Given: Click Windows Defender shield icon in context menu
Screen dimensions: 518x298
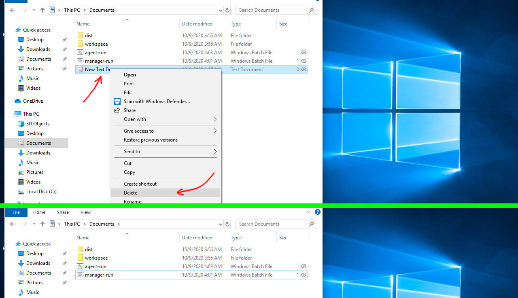Looking at the screenshot, I should coord(117,101).
